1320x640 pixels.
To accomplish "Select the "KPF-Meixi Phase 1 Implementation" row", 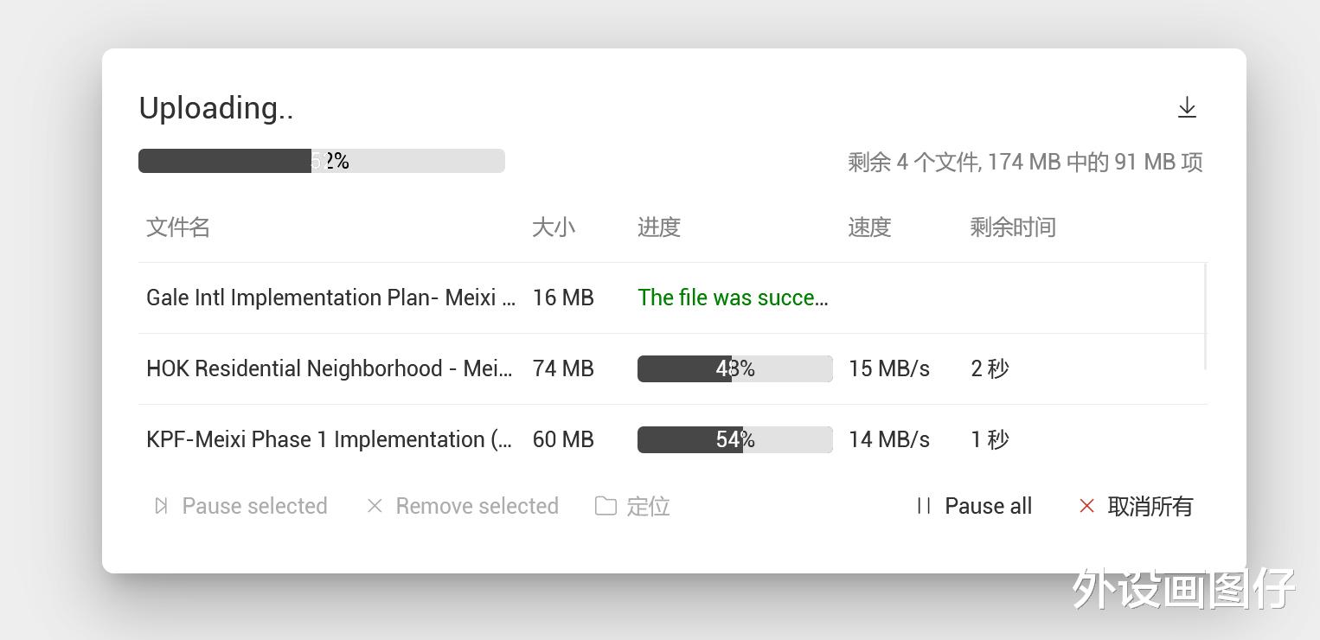I will (x=329, y=439).
